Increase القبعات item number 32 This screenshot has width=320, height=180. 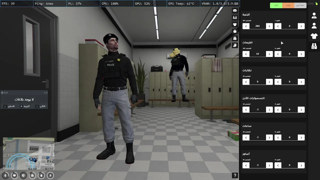point(269,54)
